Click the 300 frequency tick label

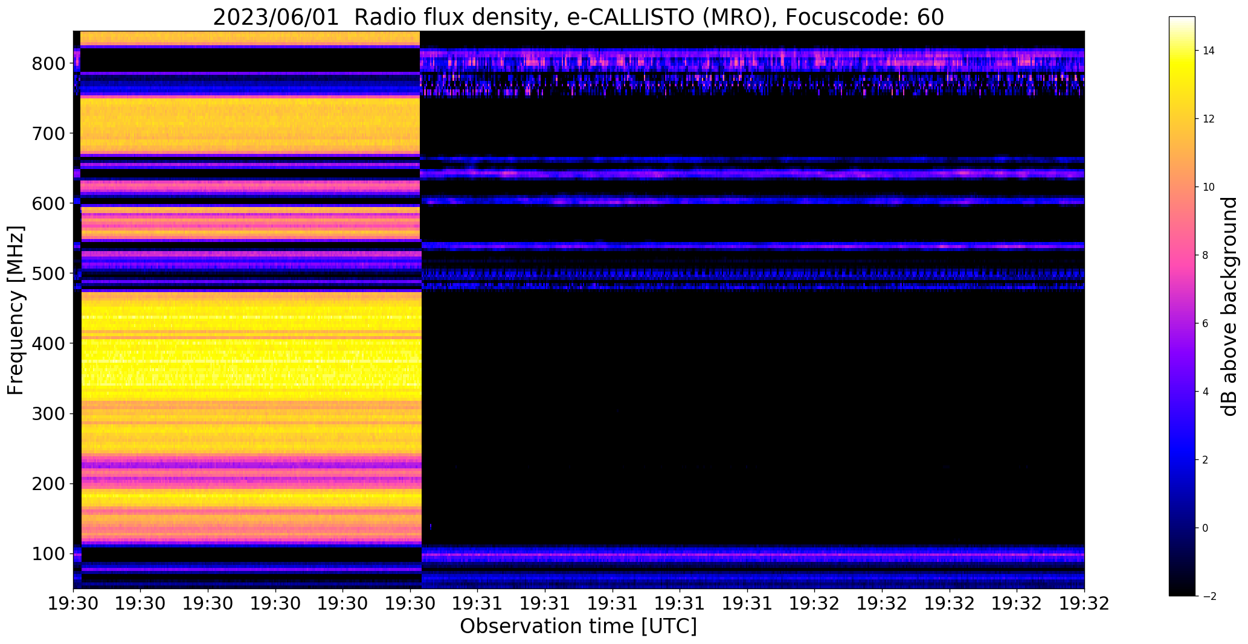point(49,413)
